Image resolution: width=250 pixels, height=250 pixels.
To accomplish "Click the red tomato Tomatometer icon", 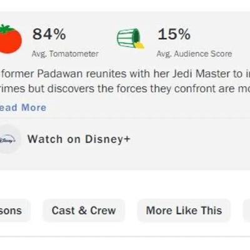I will (10, 39).
